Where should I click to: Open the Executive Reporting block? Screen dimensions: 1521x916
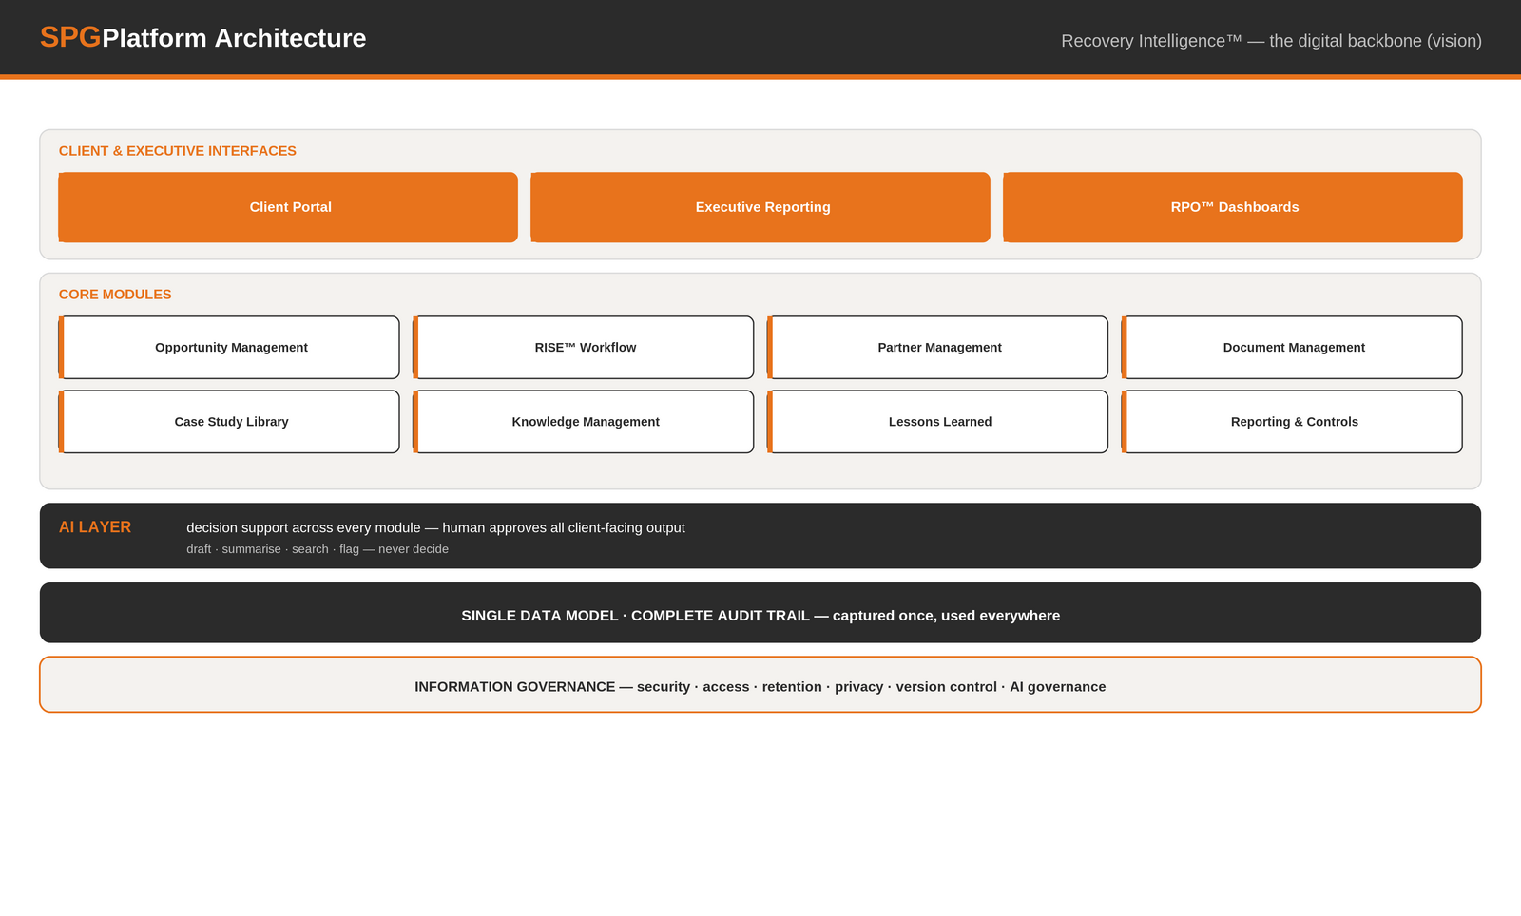point(760,207)
